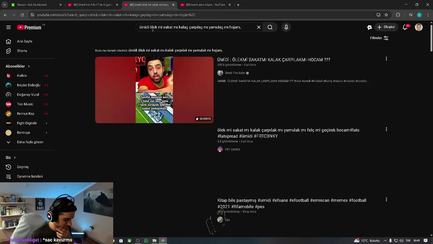Switch to the twerk atan köpek tab
The height and width of the screenshot is (244, 433).
205,5
